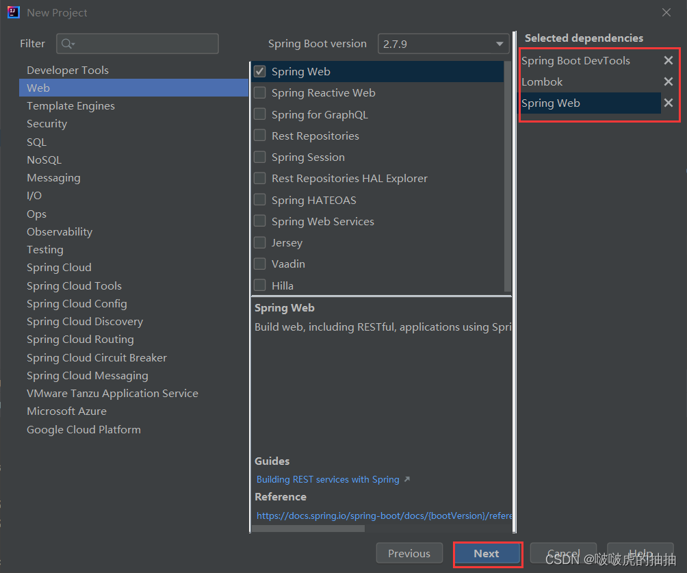Image resolution: width=687 pixels, height=573 pixels.
Task: Remove Spring Web from selected dependencies
Action: (669, 103)
